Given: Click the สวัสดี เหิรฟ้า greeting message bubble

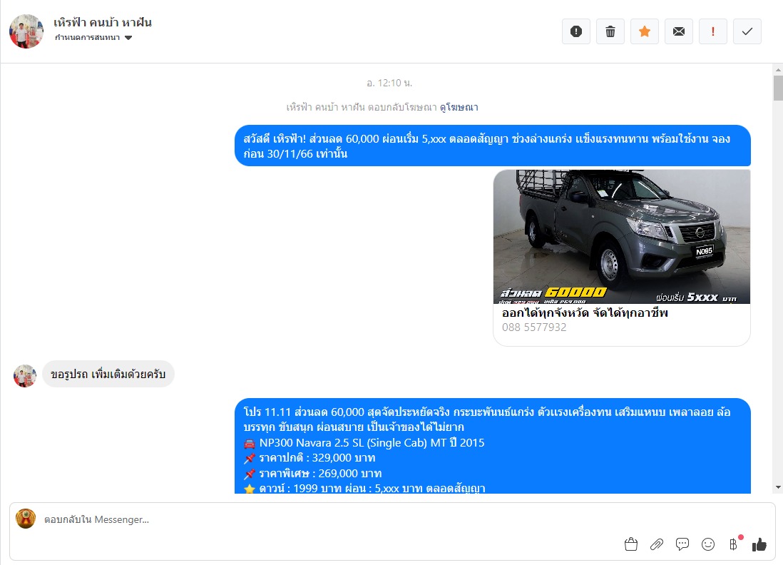Looking at the screenshot, I should coord(492,146).
